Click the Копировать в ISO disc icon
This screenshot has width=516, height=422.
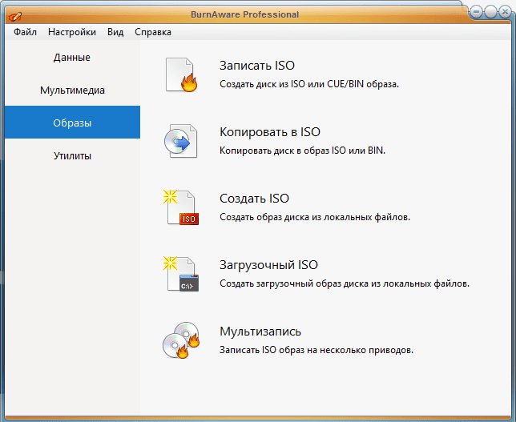pos(181,141)
